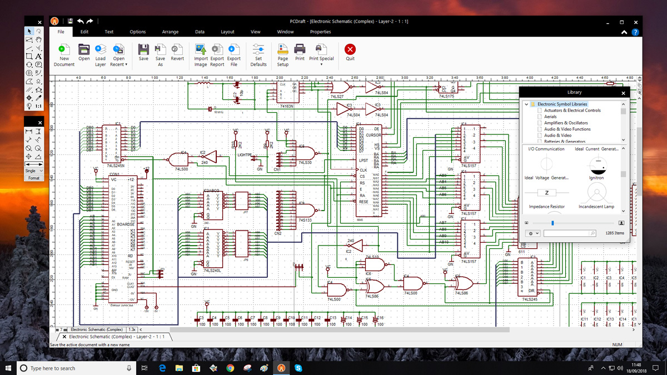Select Amplifiers & Oscillators library
Screen dimensions: 667x375
(565, 123)
